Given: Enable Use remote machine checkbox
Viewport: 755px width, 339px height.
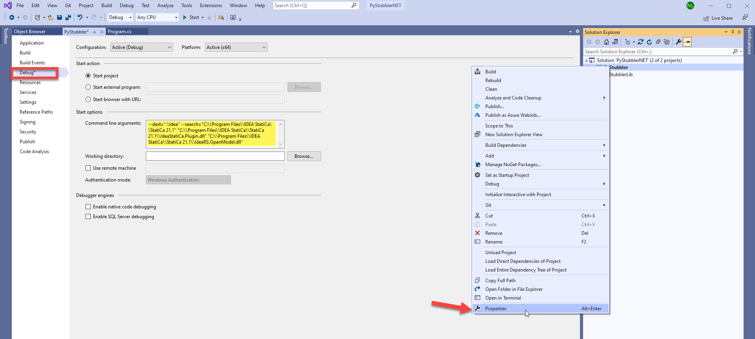Looking at the screenshot, I should pyautogui.click(x=88, y=168).
